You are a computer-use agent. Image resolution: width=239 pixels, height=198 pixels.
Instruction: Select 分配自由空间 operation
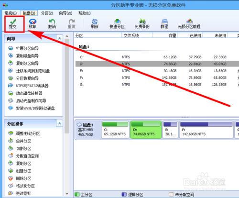click(x=23, y=156)
